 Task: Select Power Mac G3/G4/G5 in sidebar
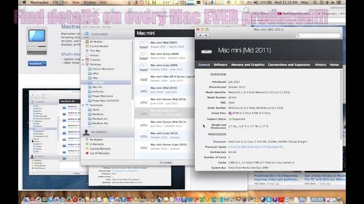(x=106, y=101)
